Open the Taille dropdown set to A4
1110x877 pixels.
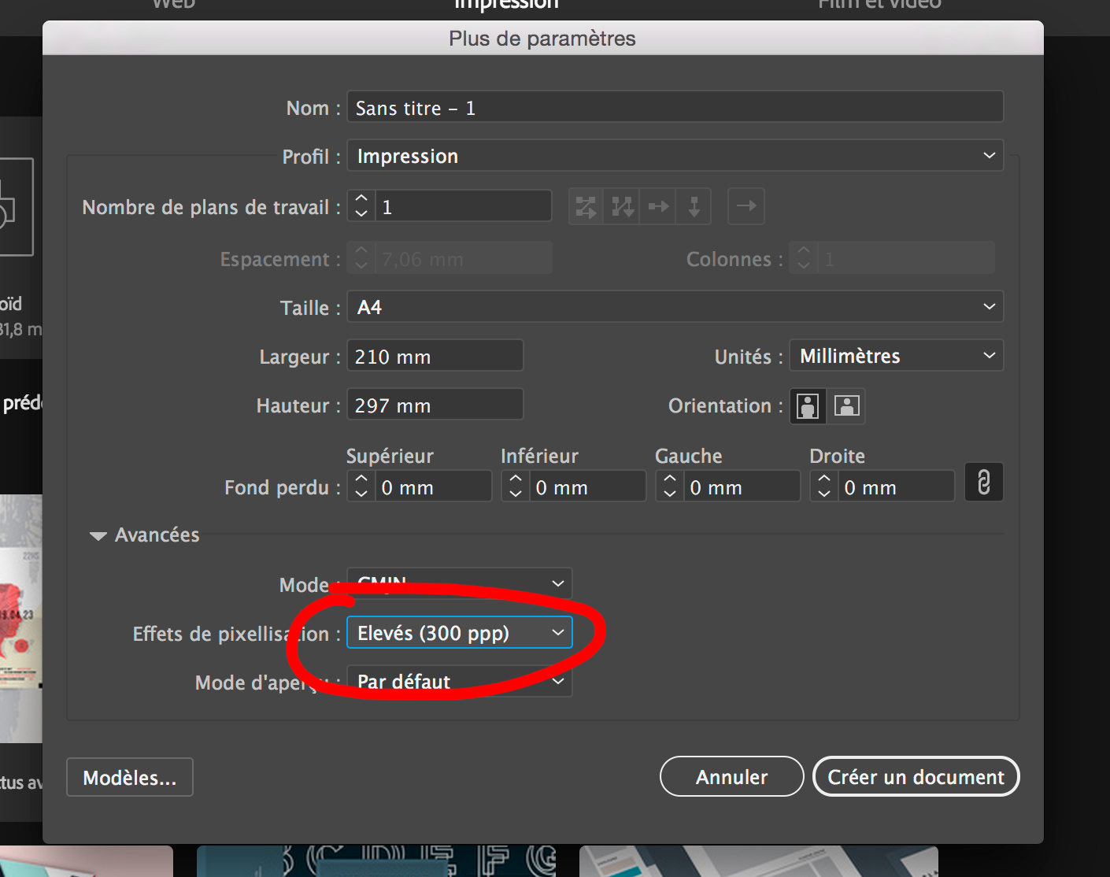coord(675,307)
